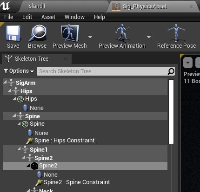Select the bold Spine2 bone row

[85, 158]
